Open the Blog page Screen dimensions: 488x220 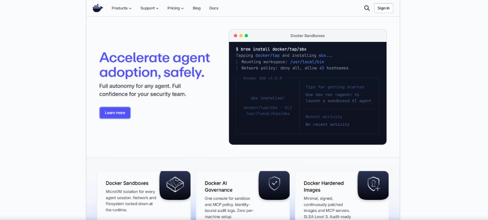197,8
